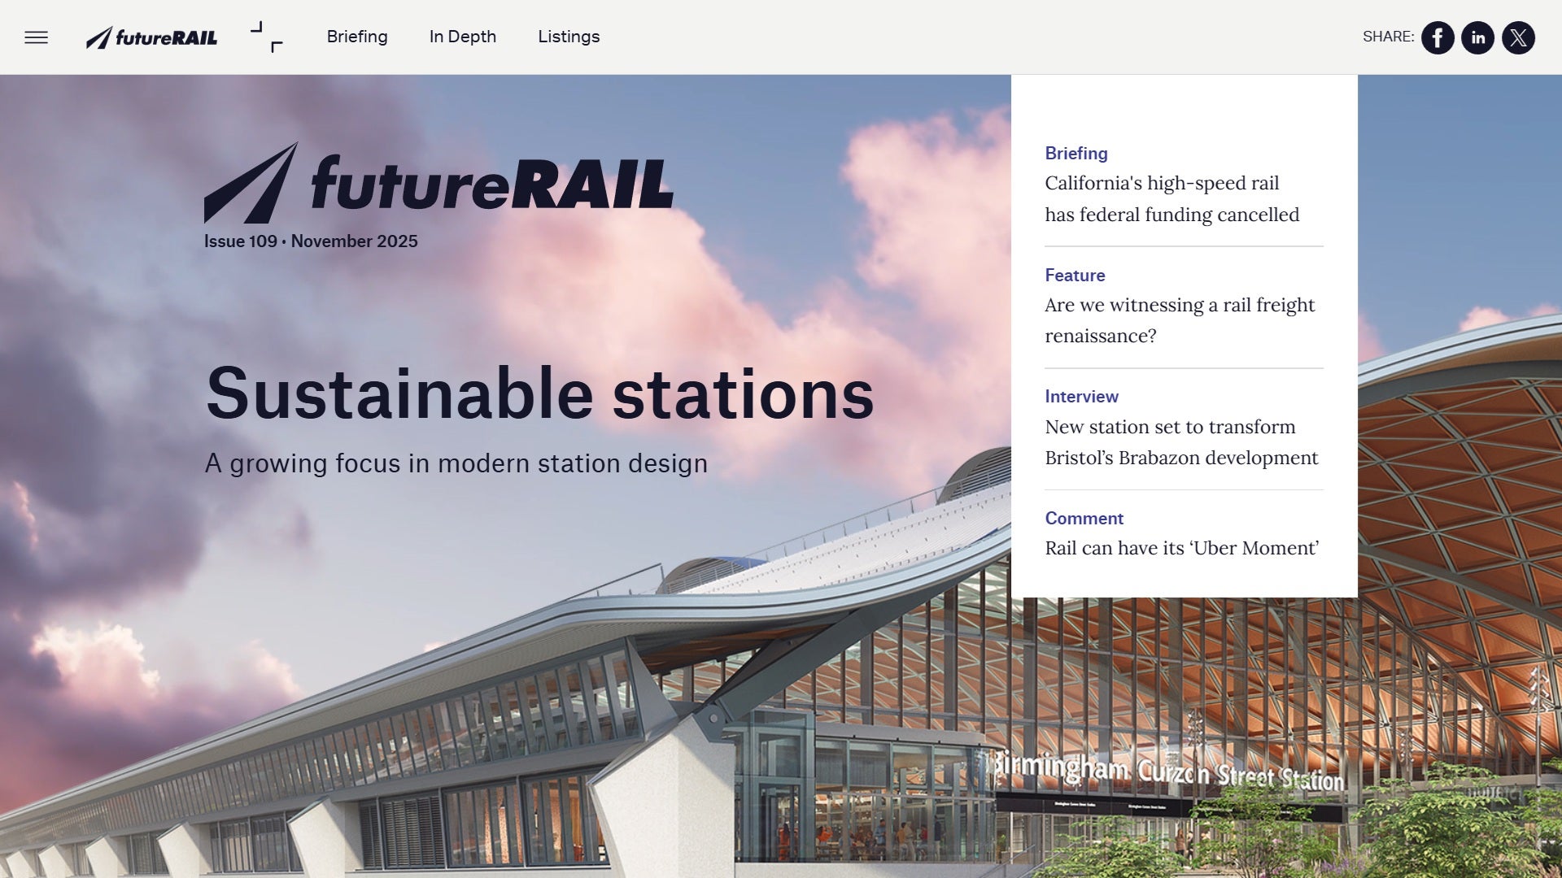Toggle fullscreen reading mode
Screen dimensions: 1562x878
(x=264, y=37)
